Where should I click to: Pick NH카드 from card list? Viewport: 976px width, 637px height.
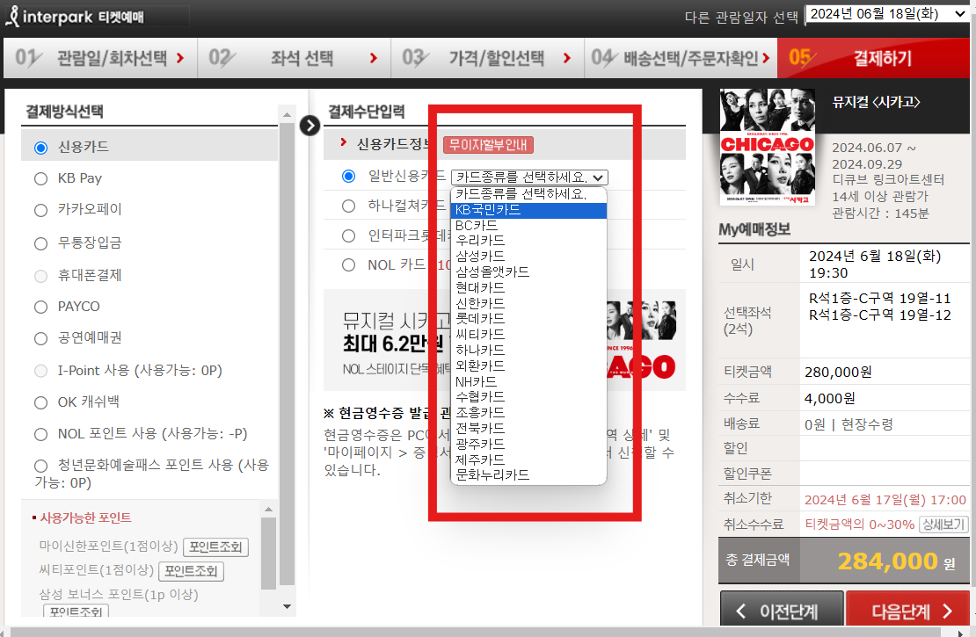pyautogui.click(x=528, y=382)
